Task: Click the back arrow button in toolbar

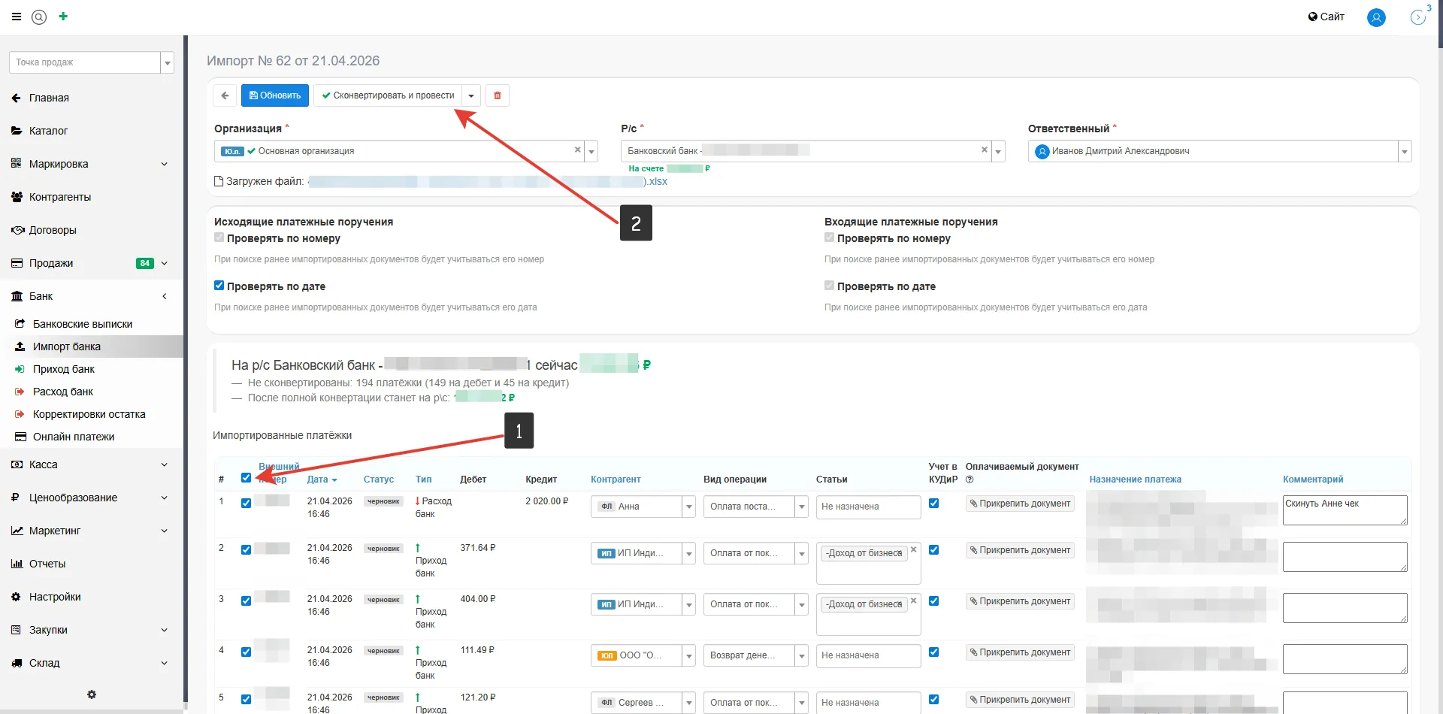Action: pos(225,95)
